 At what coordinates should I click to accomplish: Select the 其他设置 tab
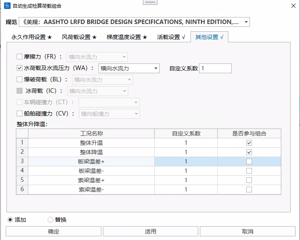click(209, 37)
